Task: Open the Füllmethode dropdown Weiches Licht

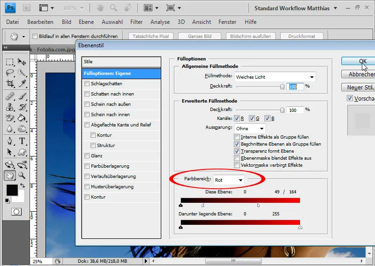Action: click(275, 77)
